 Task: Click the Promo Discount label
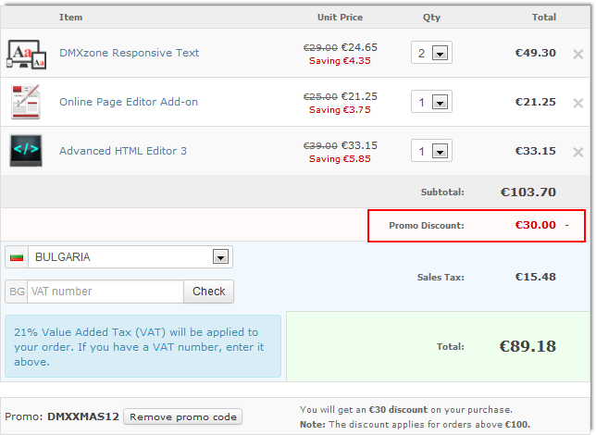pyautogui.click(x=427, y=226)
